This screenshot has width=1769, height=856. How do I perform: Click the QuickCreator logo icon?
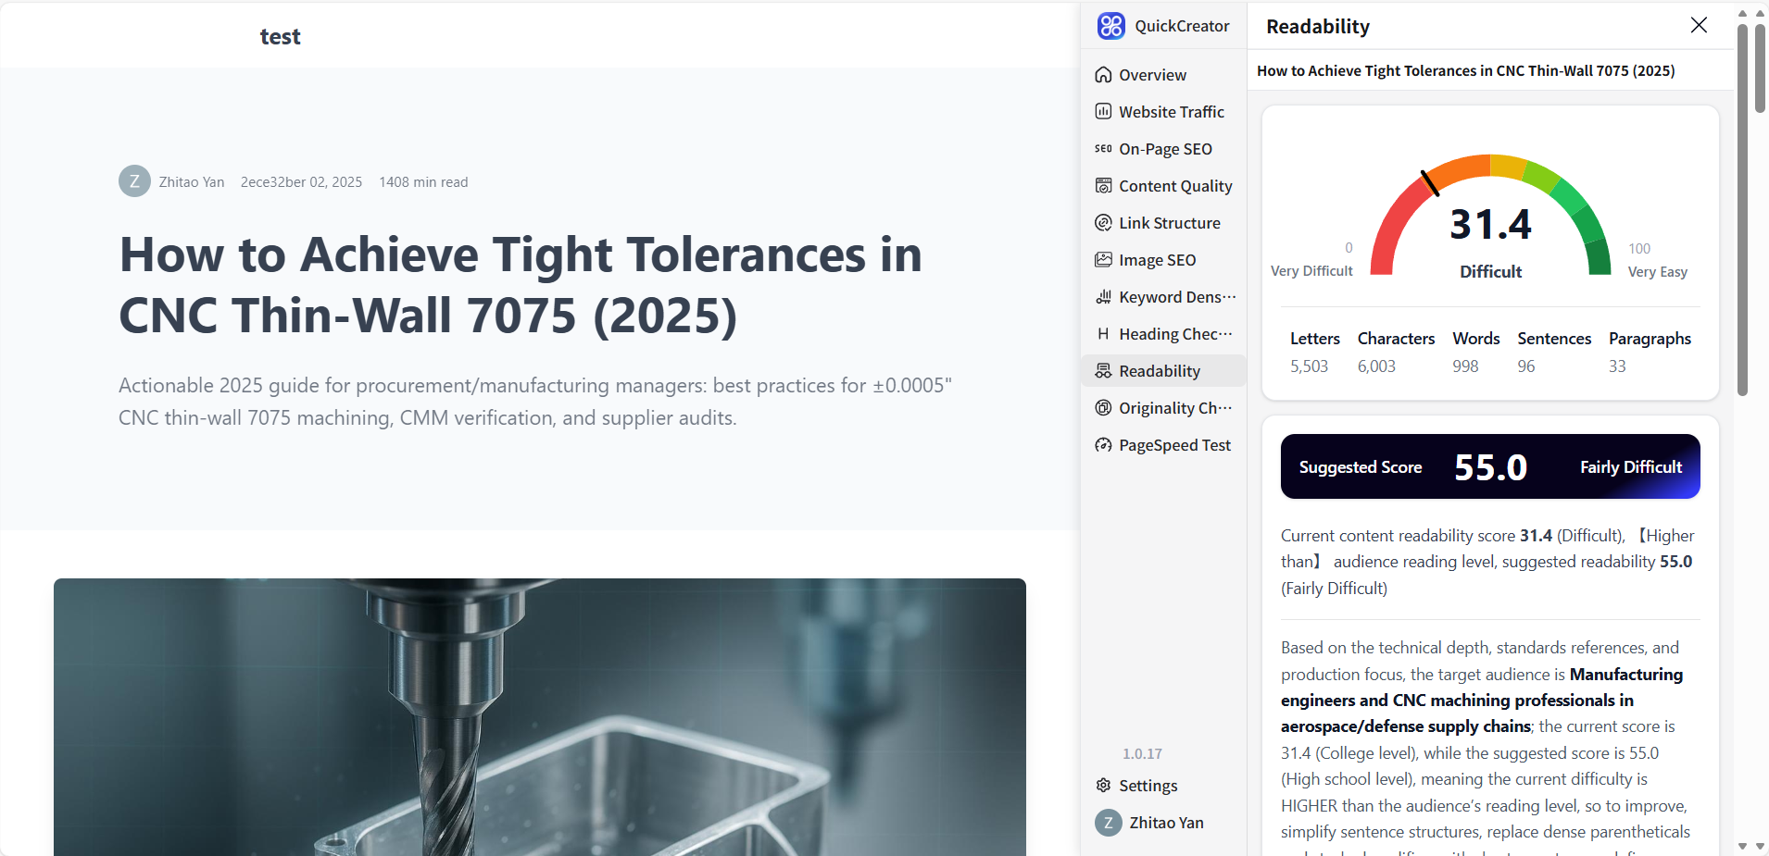pos(1110,26)
